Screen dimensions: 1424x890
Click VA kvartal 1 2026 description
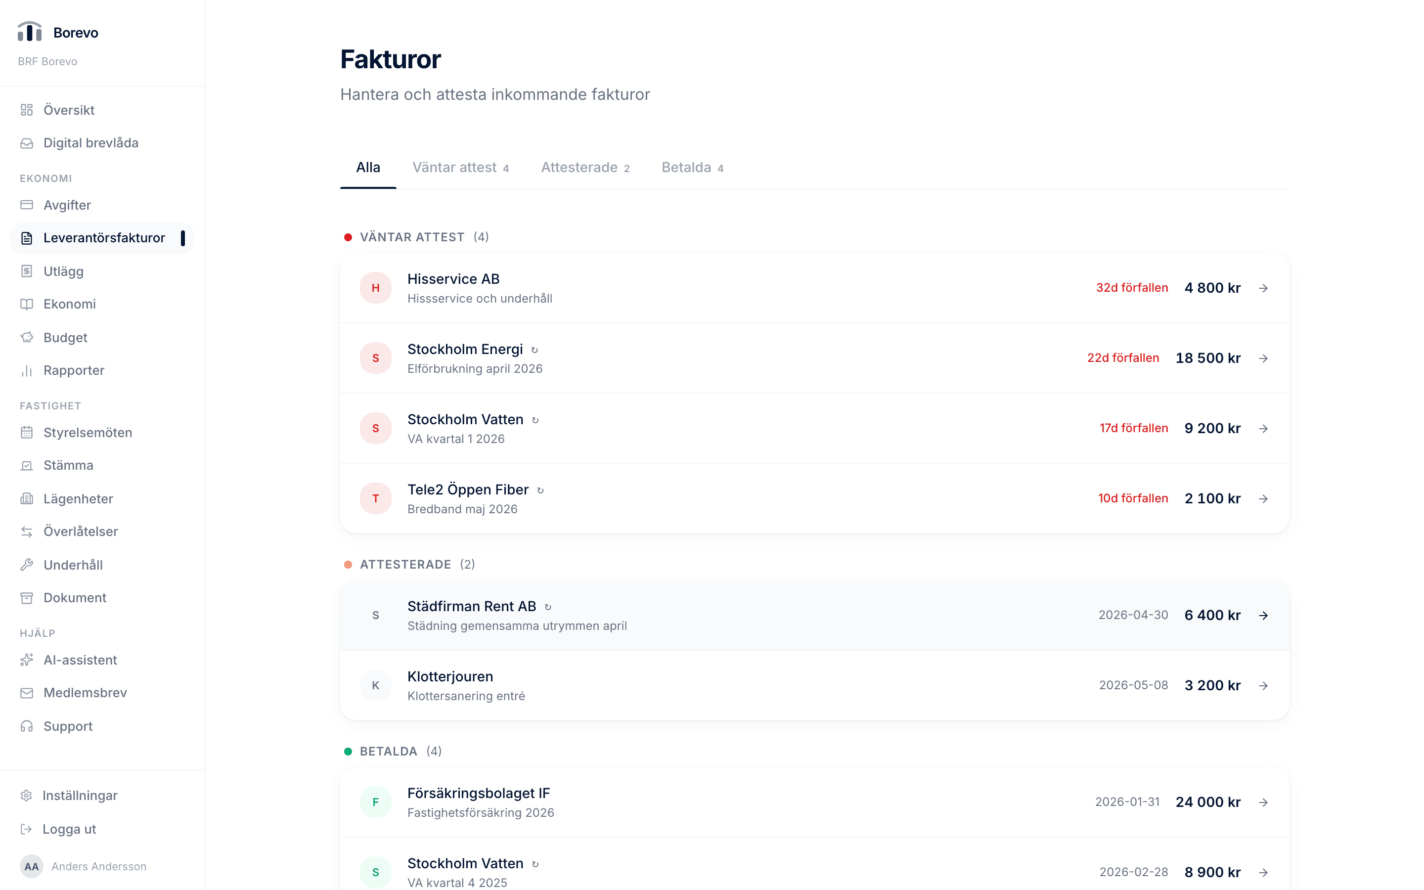pos(456,439)
